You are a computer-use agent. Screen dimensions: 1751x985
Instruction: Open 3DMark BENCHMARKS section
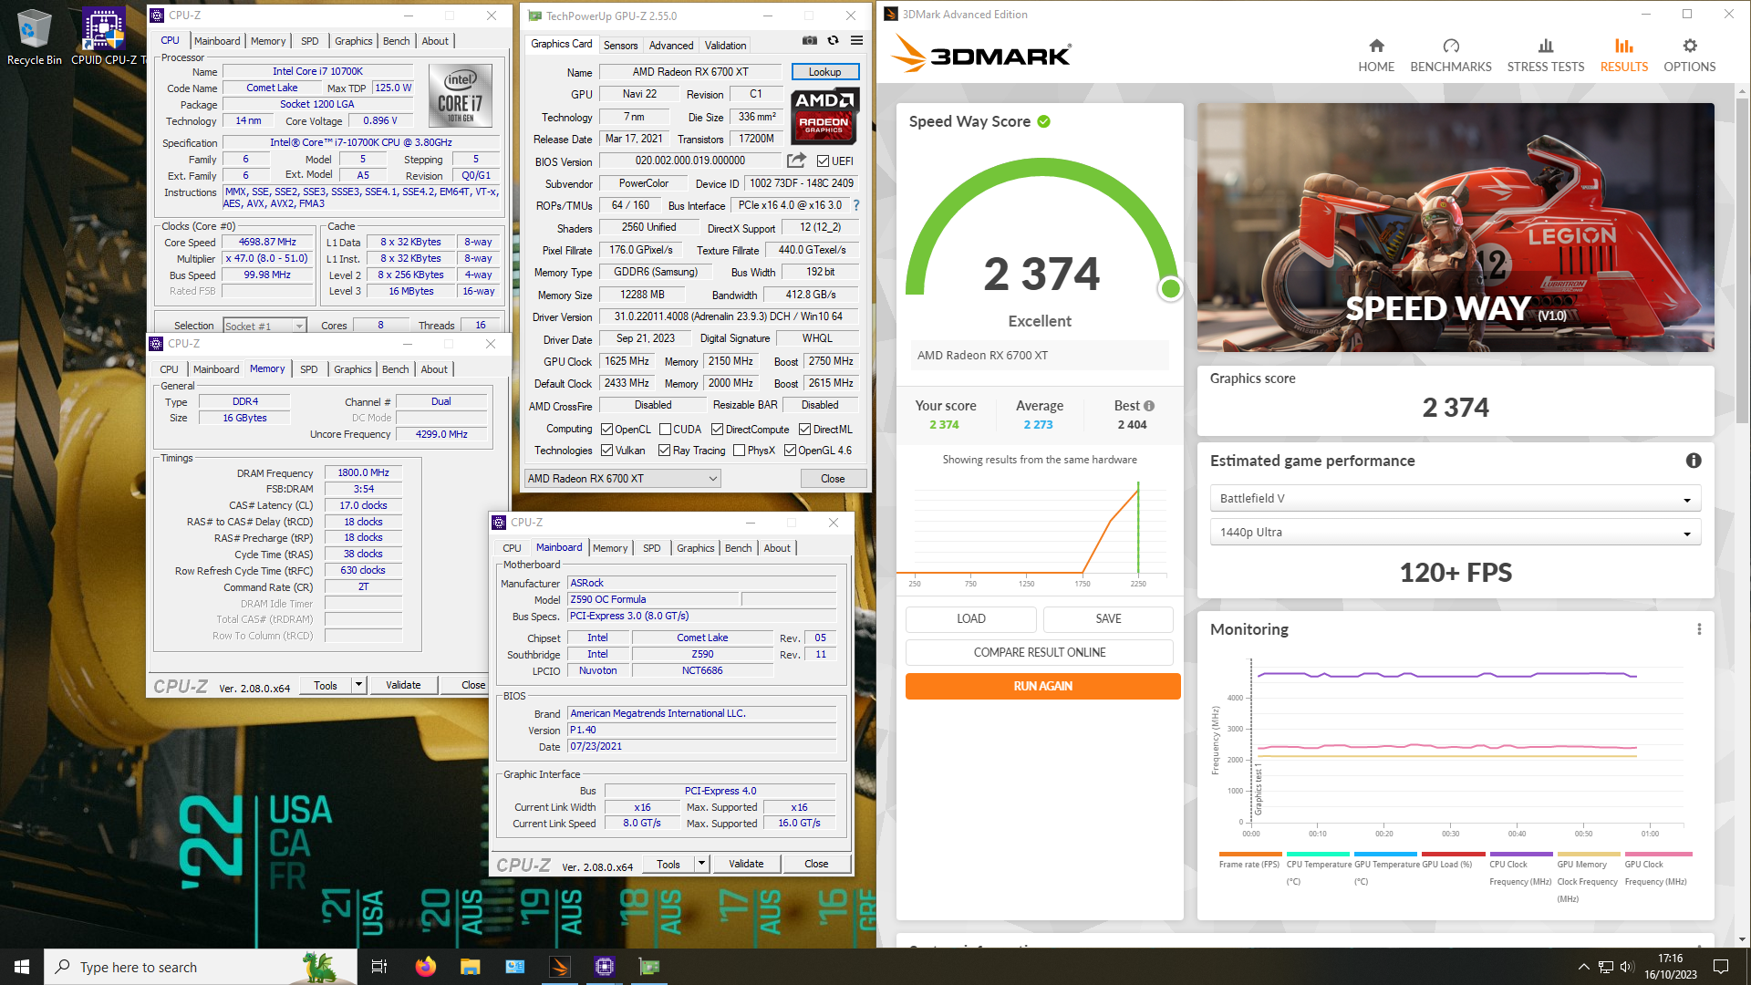coord(1451,56)
